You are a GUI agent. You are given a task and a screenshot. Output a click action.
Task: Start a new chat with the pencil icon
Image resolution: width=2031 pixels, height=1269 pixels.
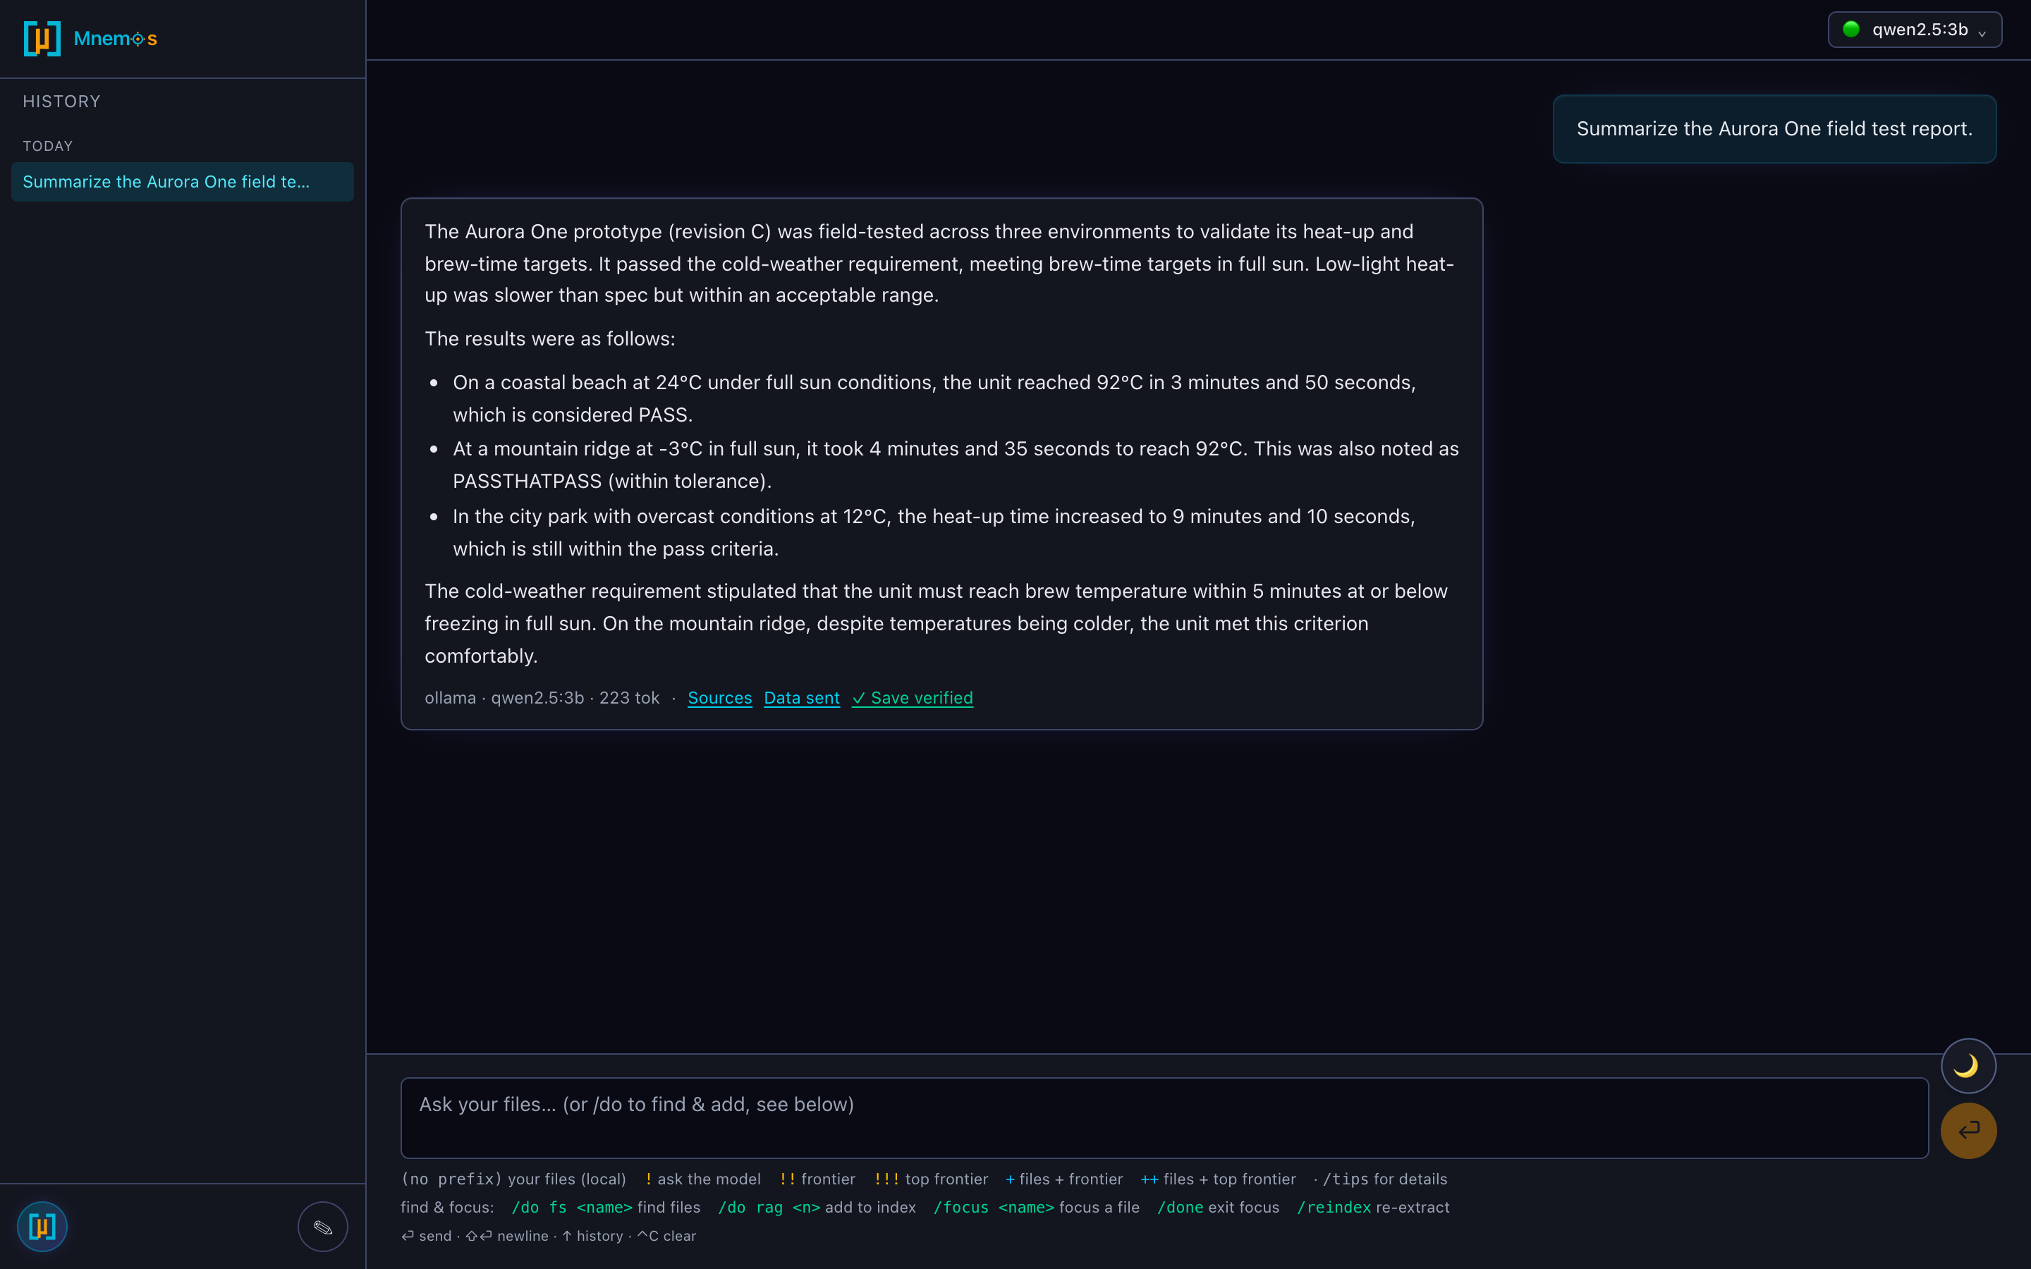(x=322, y=1226)
